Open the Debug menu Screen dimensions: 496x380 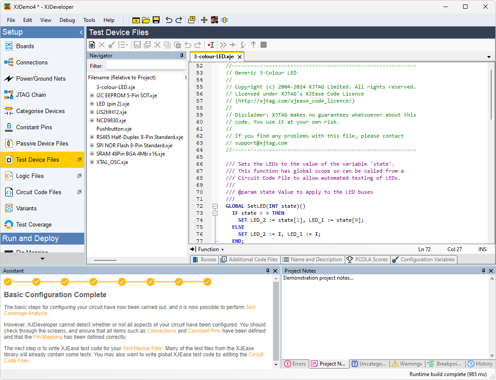pyautogui.click(x=67, y=20)
